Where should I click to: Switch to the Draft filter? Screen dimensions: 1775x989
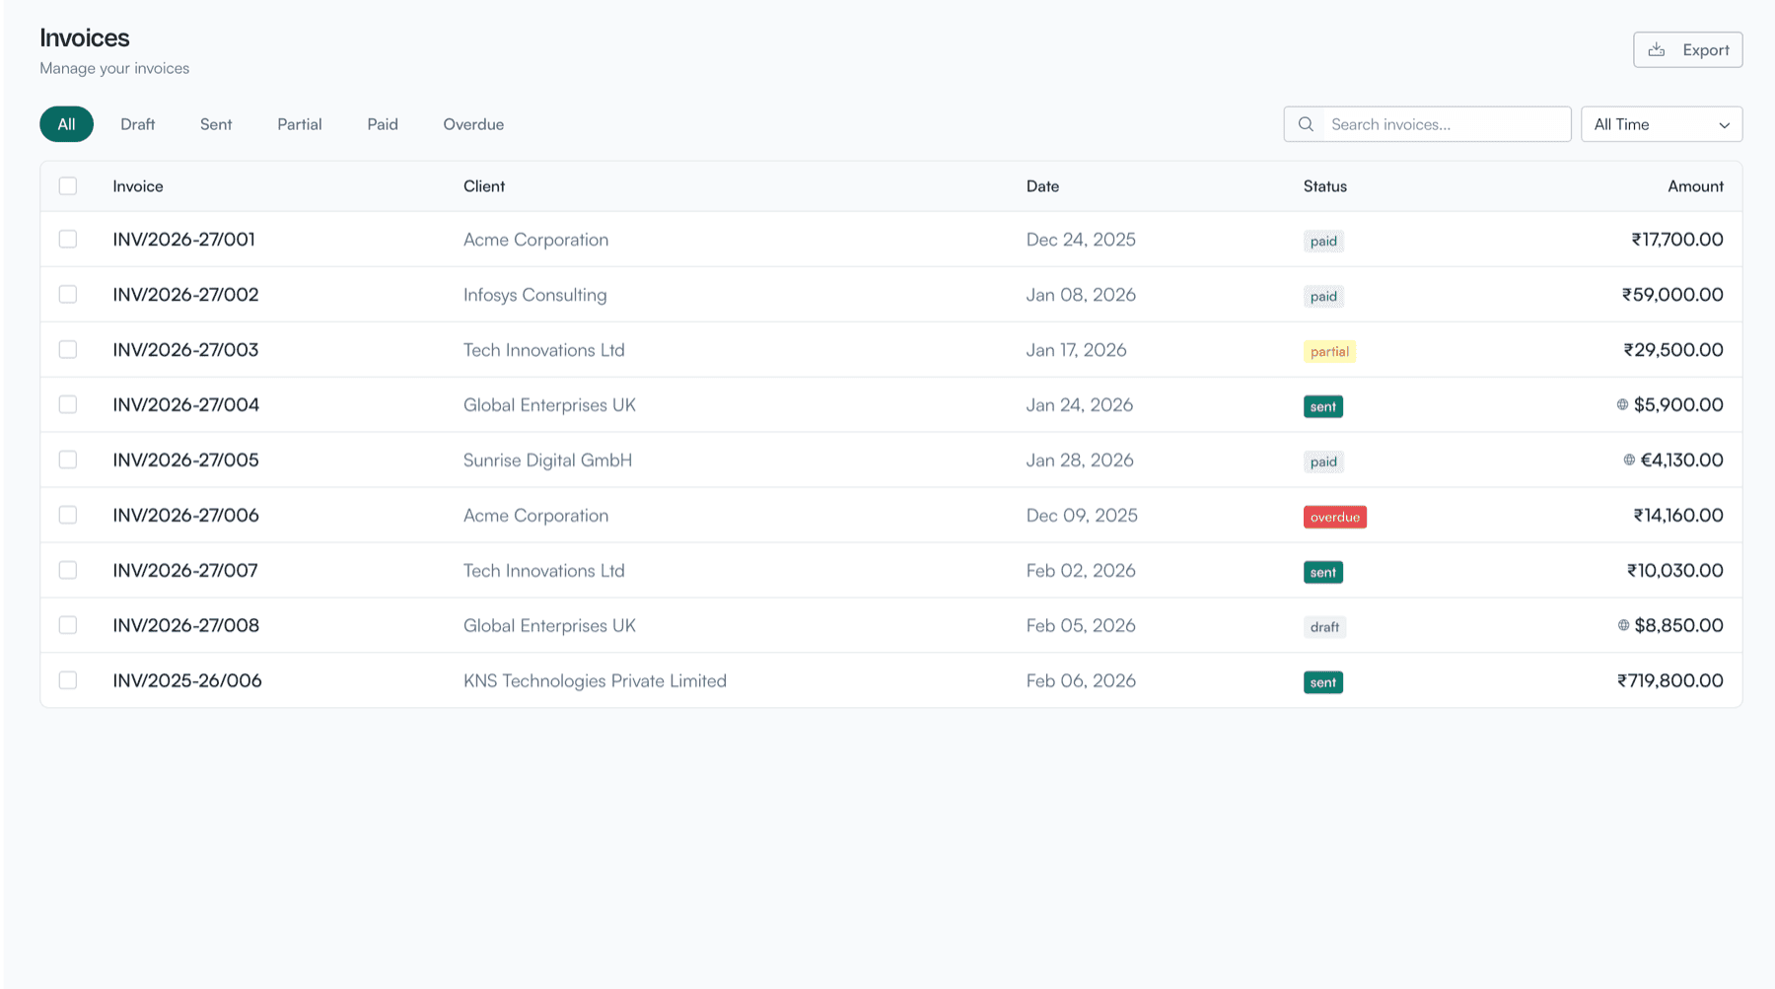point(138,124)
